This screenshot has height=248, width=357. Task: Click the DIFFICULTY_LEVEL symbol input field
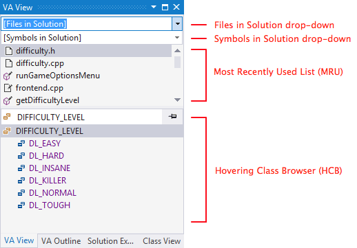pyautogui.click(x=81, y=117)
